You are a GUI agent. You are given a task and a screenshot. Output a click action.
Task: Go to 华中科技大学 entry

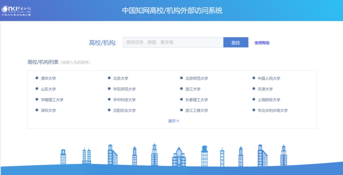coord(124,100)
